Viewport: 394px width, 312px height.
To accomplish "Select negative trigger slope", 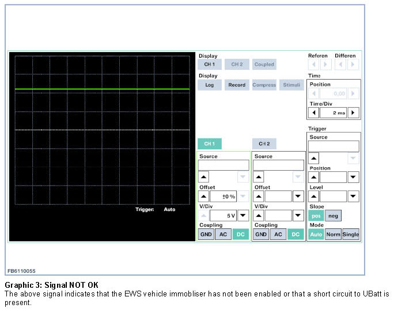I will (333, 215).
